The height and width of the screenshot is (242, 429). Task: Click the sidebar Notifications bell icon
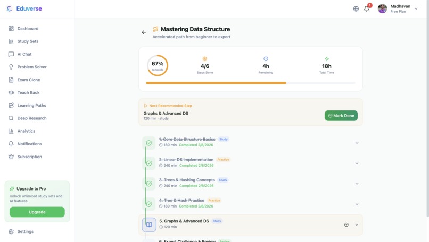[11, 144]
